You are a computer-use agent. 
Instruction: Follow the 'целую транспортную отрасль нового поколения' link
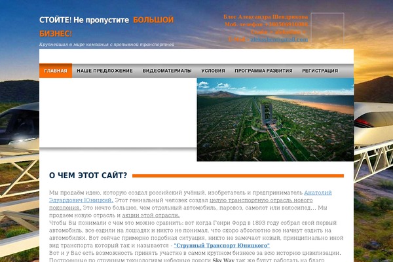(x=181, y=204)
